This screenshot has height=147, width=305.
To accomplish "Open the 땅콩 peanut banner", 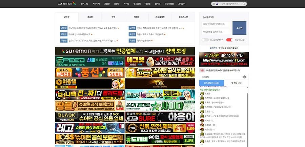I will pos(90,106).
